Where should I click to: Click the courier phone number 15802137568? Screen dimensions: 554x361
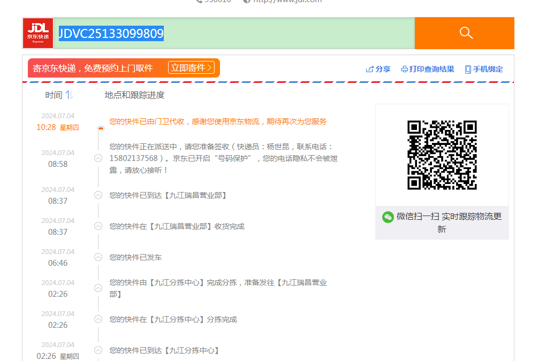click(x=134, y=158)
